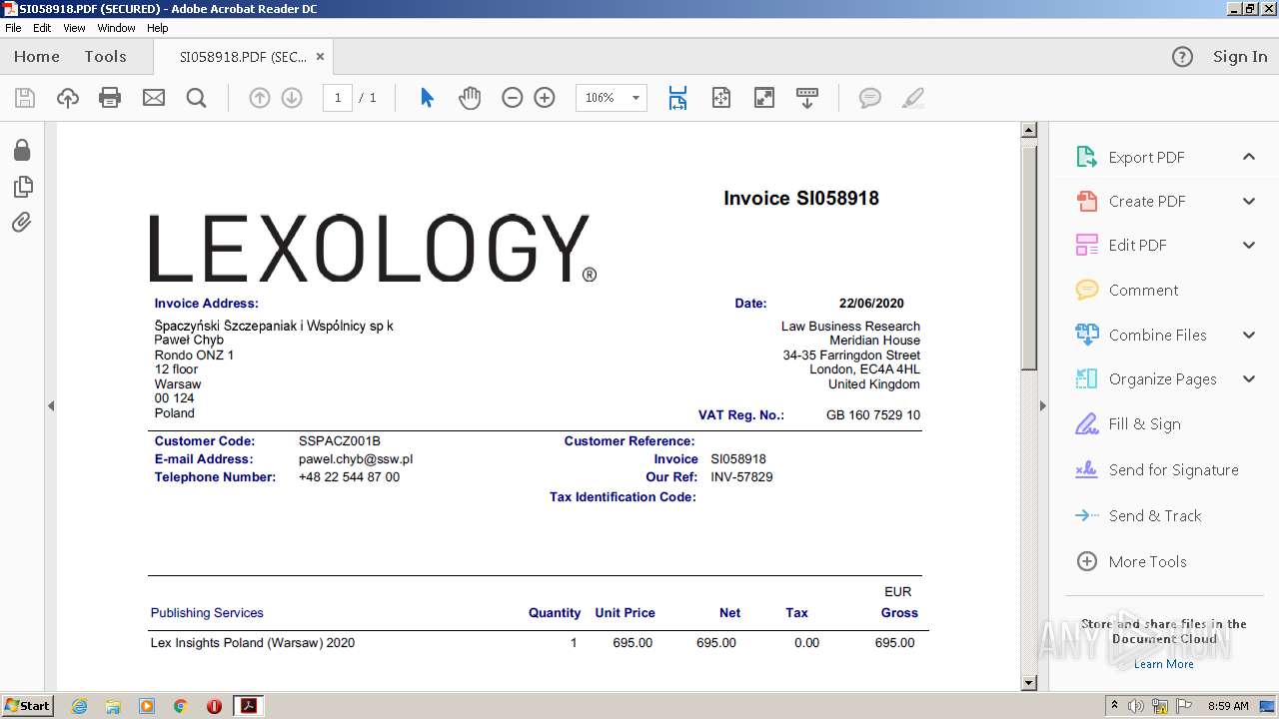
Task: Open the Edit menu
Action: click(42, 28)
